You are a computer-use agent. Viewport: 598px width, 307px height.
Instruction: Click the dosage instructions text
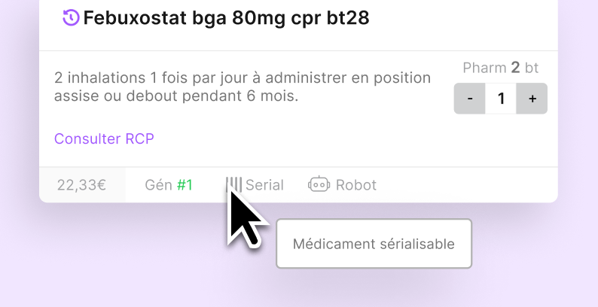tap(243, 87)
